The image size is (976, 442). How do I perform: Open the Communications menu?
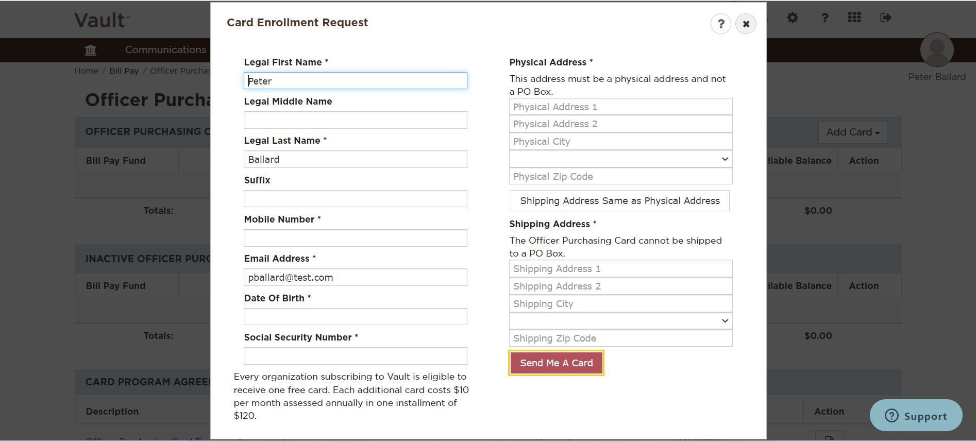tap(165, 50)
